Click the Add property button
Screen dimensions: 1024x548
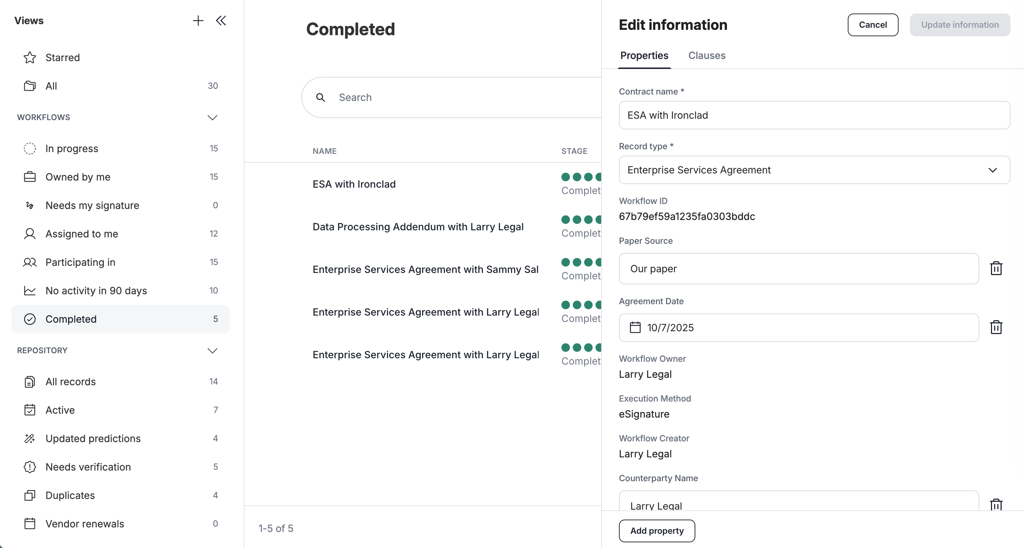657,531
